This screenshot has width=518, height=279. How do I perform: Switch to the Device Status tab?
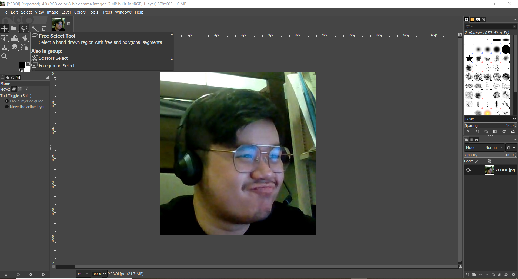[x=8, y=78]
